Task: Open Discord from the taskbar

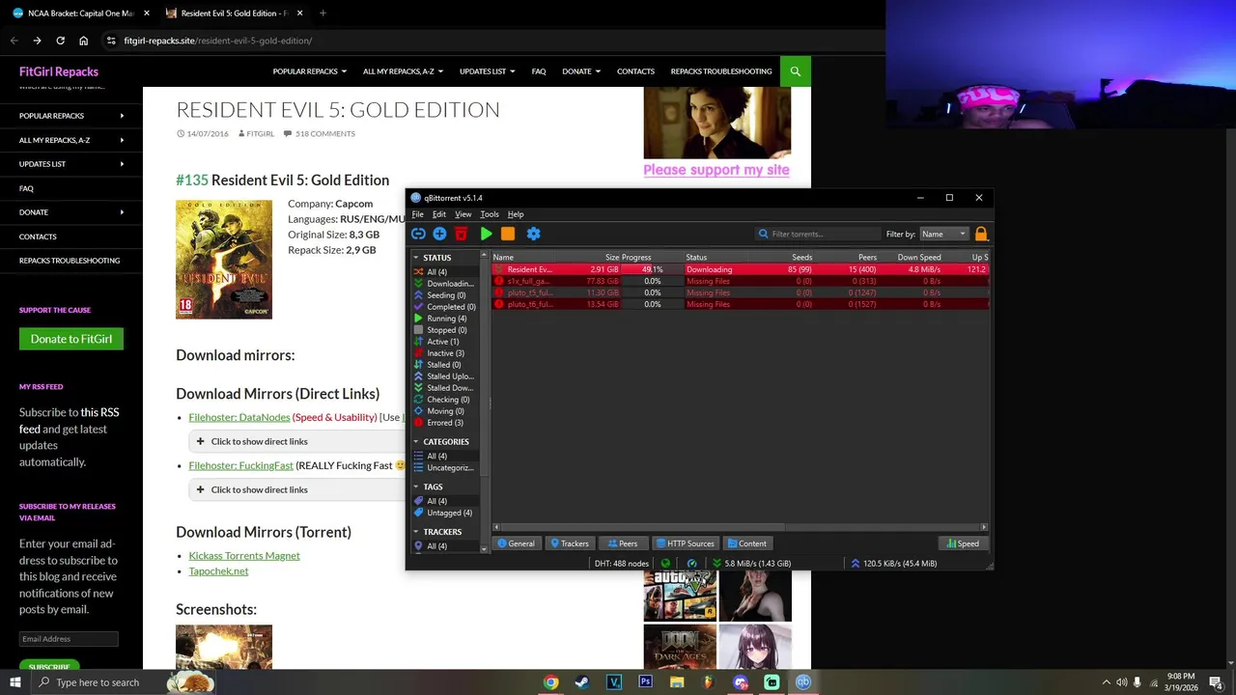Action: pyautogui.click(x=741, y=682)
